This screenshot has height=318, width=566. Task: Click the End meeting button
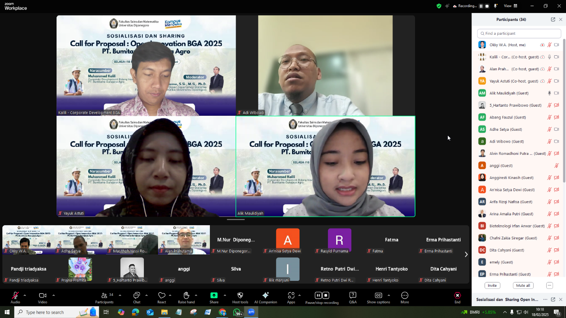[457, 297]
